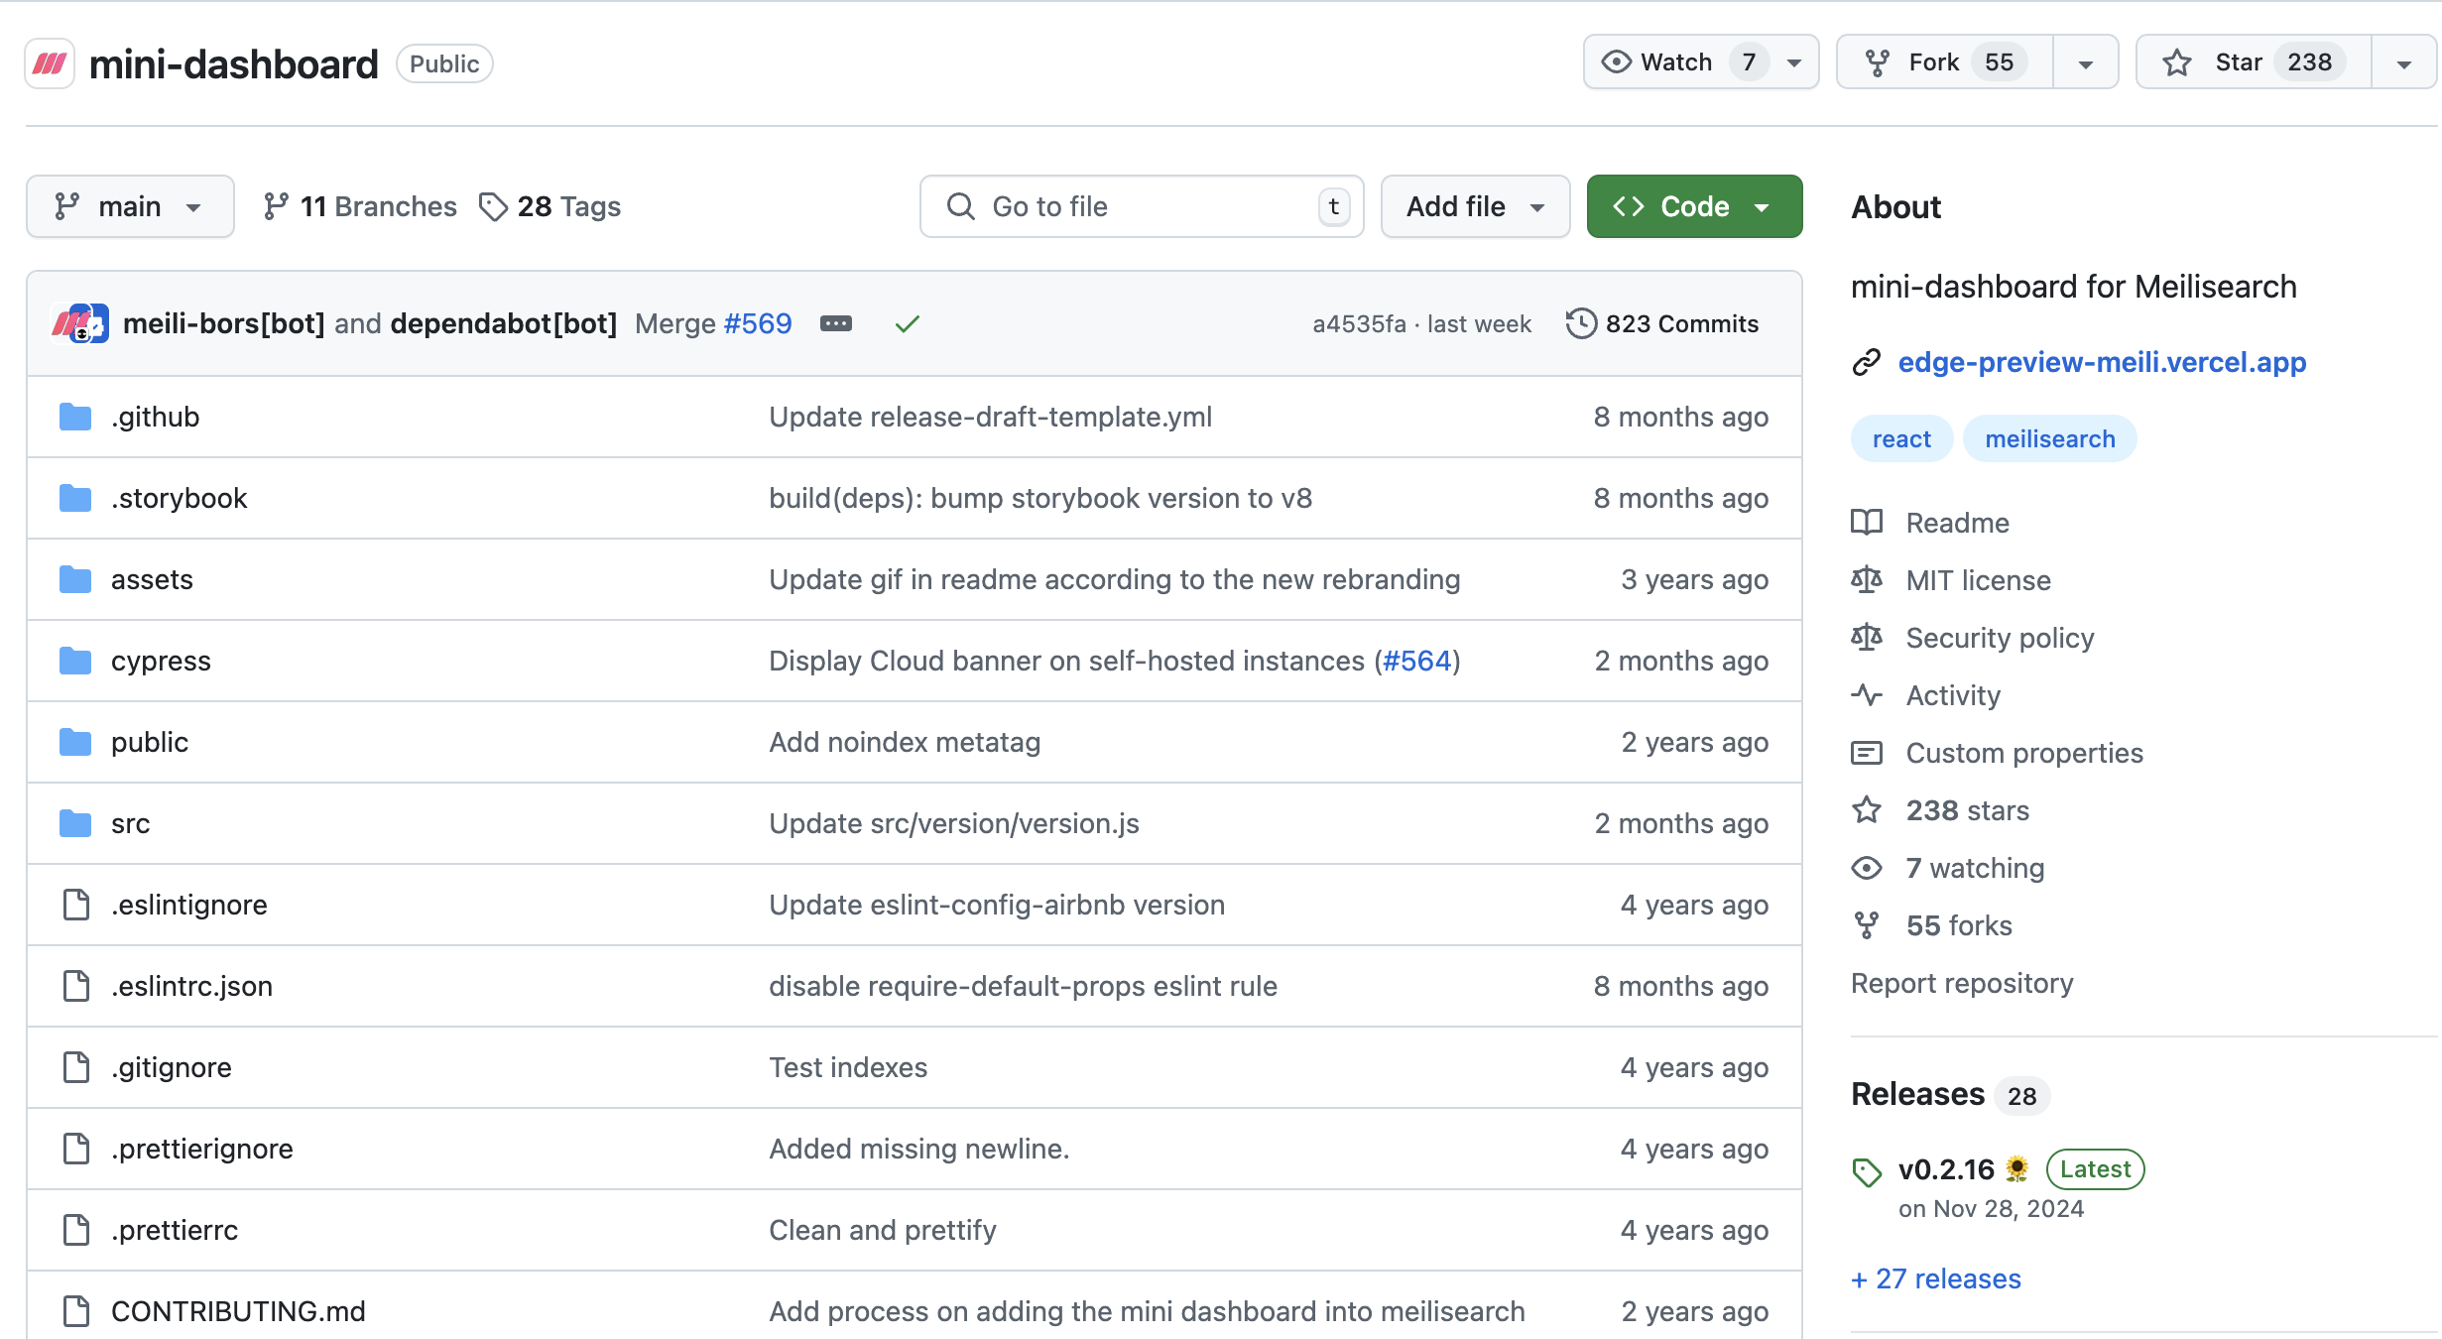Click the Readme book icon

pos(1867,523)
